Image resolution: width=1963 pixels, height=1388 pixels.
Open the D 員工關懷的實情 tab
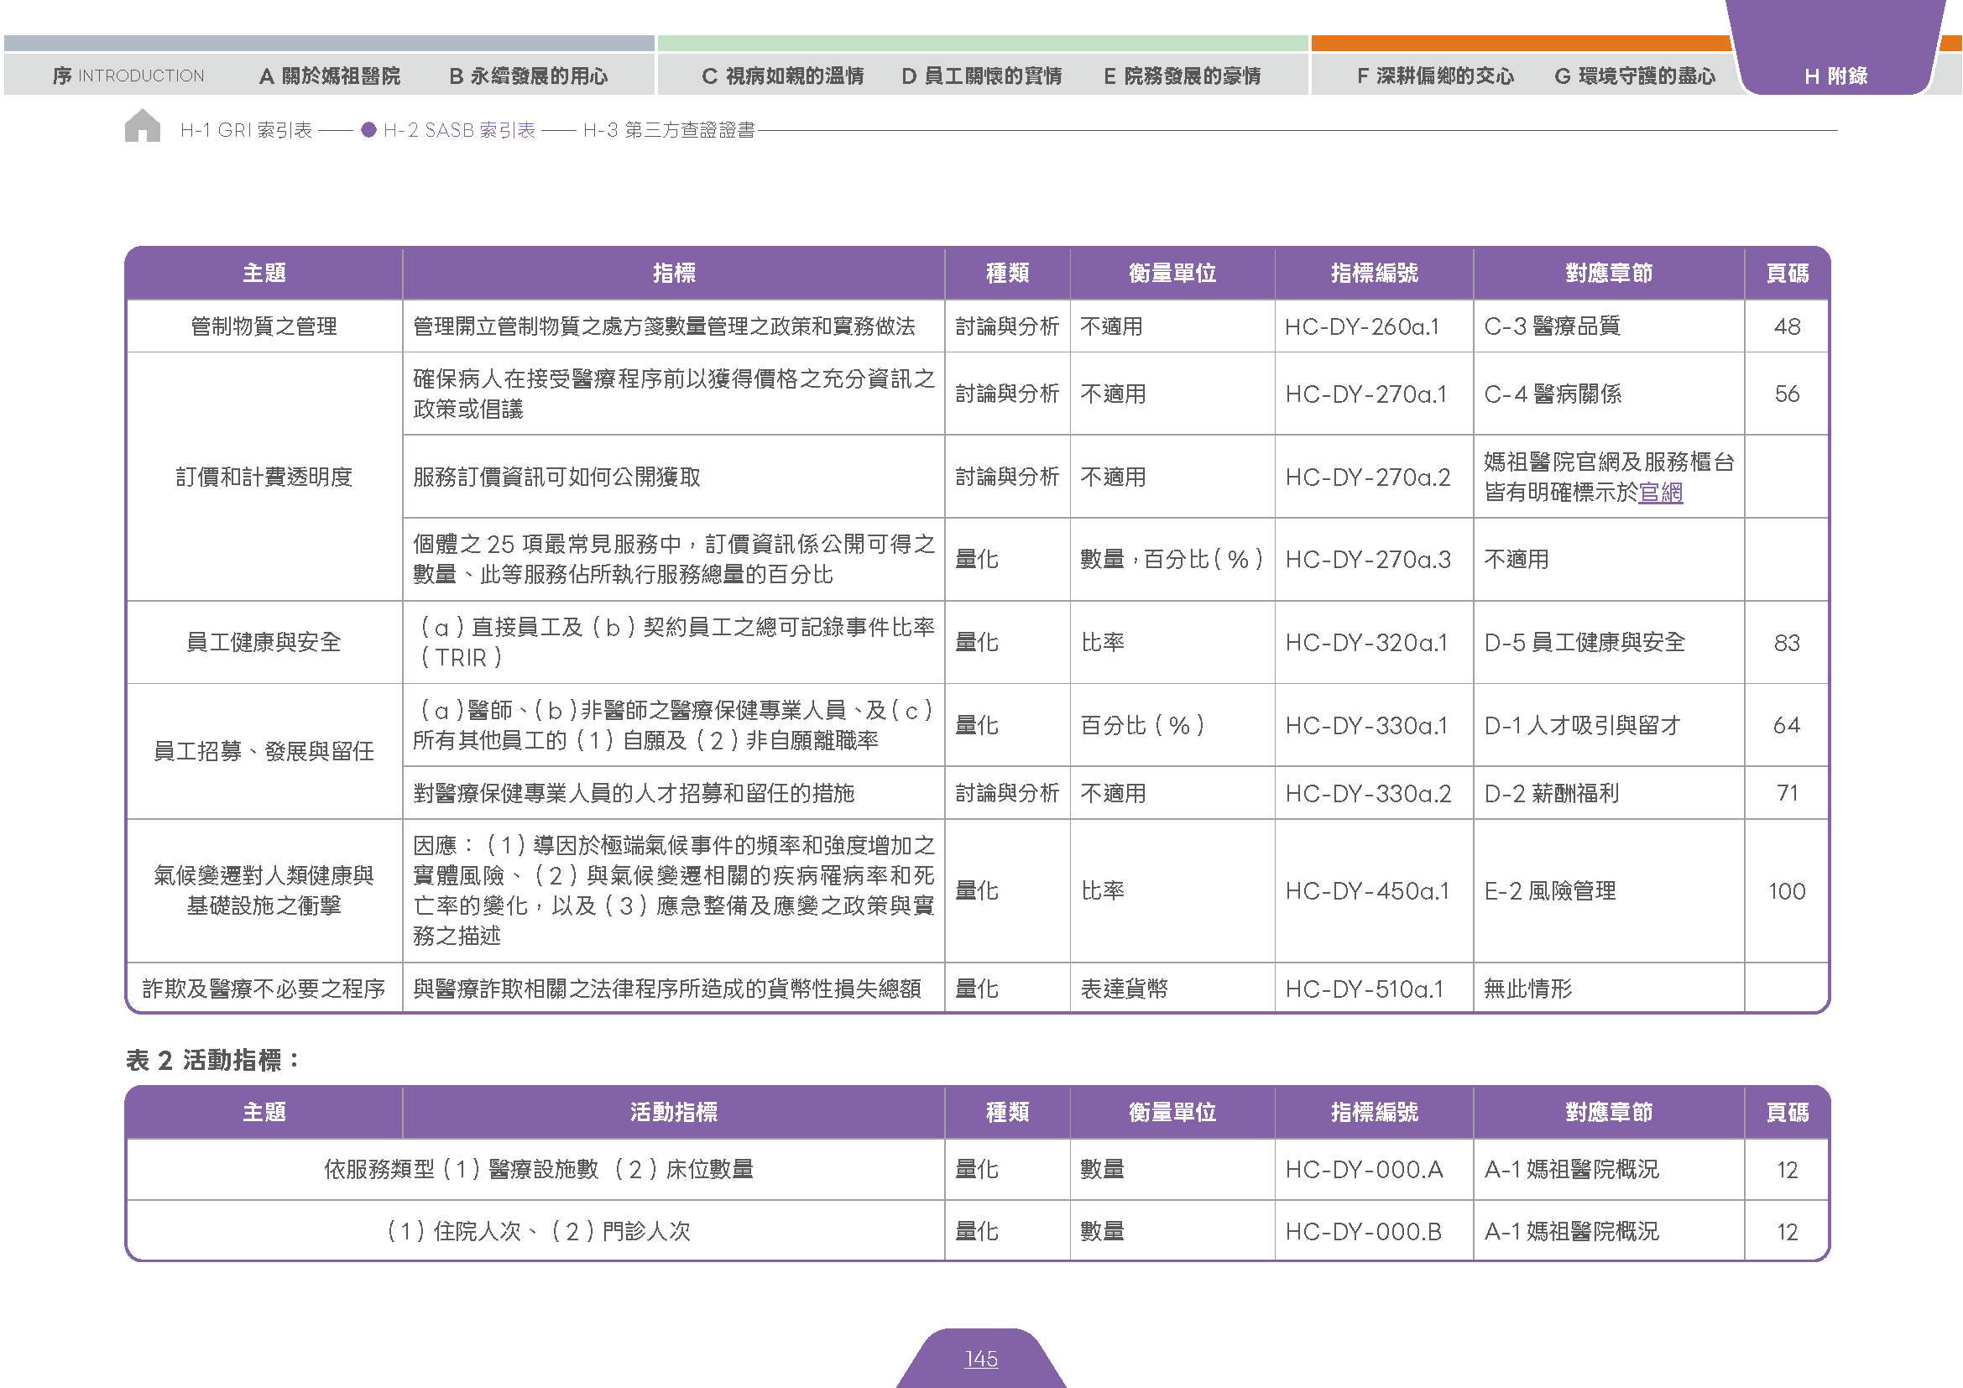point(983,76)
